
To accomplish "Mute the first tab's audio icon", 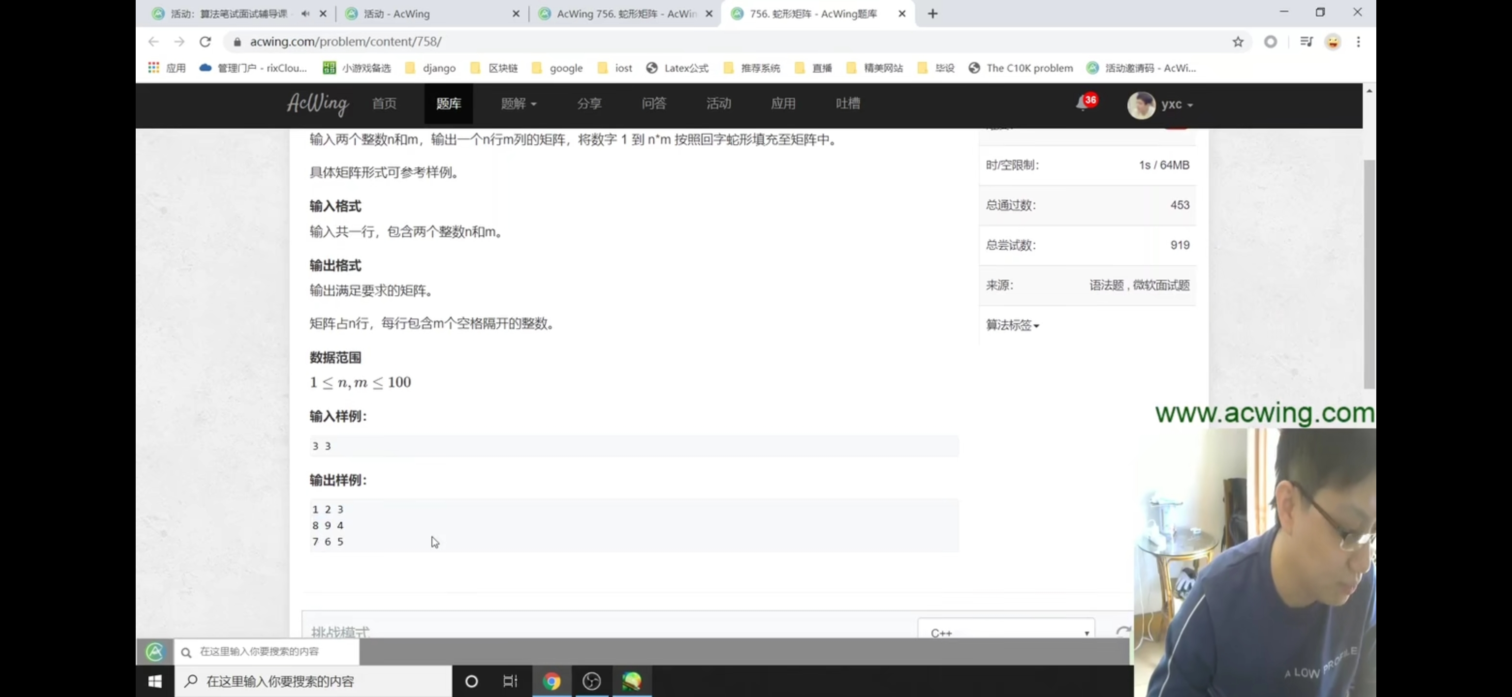I will pyautogui.click(x=305, y=14).
